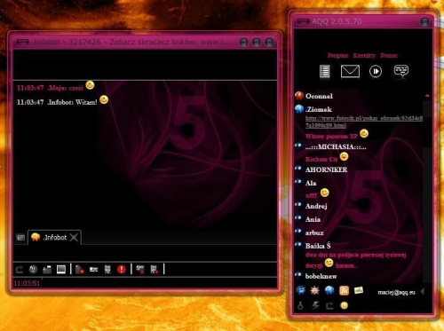The width and height of the screenshot is (444, 331).
Task: Open the chat bubble icon in AQQ
Action: (x=401, y=71)
